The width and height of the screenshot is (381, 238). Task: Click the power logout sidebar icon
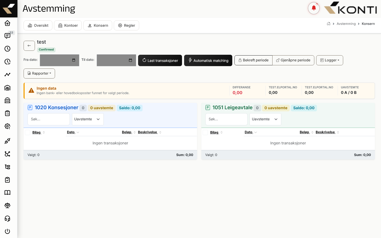pos(7,231)
